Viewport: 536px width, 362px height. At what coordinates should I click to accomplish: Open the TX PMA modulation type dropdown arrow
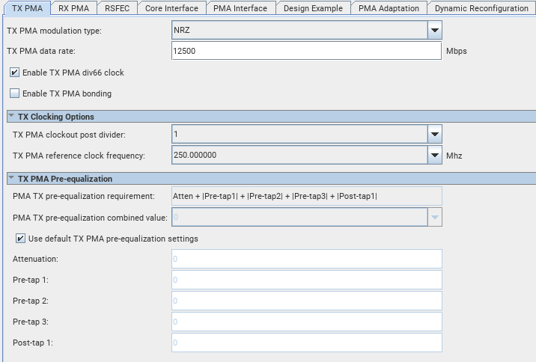point(434,30)
